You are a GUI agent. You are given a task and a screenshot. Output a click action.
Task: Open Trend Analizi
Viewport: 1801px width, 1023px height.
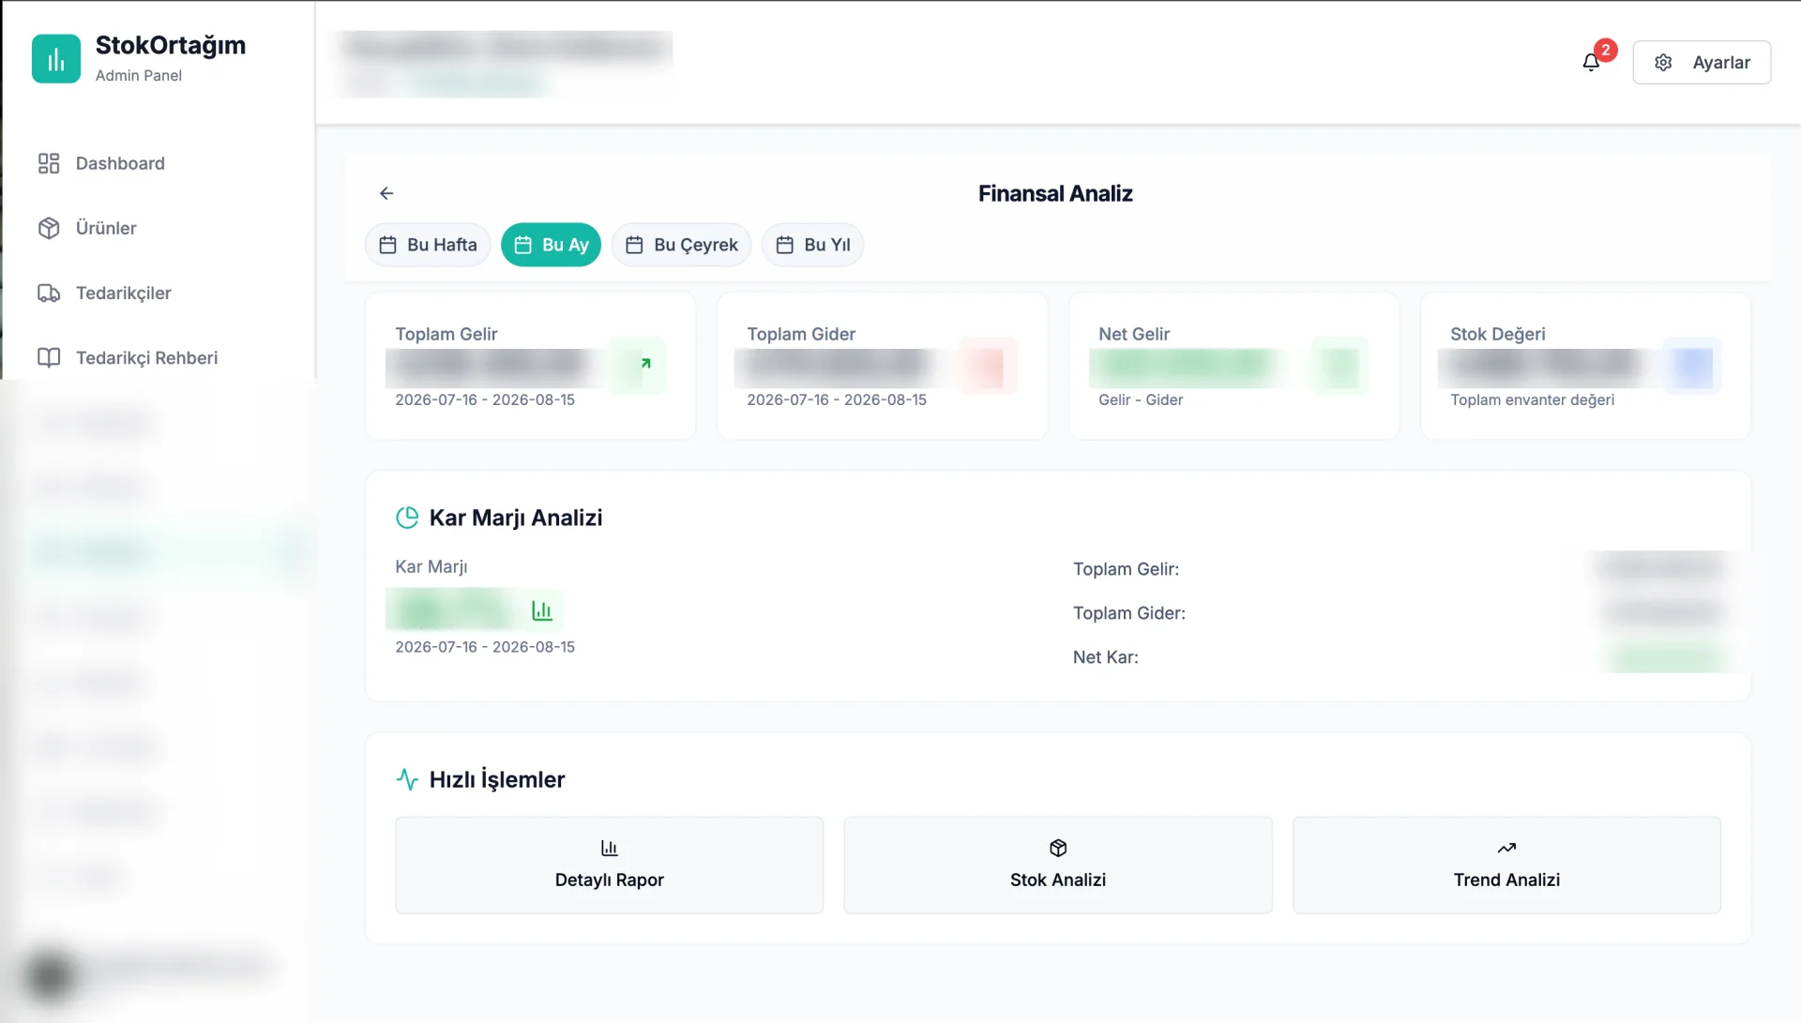(x=1506, y=865)
